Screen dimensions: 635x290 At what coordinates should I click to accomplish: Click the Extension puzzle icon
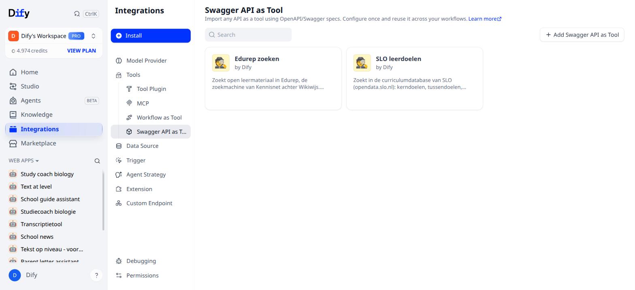coord(119,189)
